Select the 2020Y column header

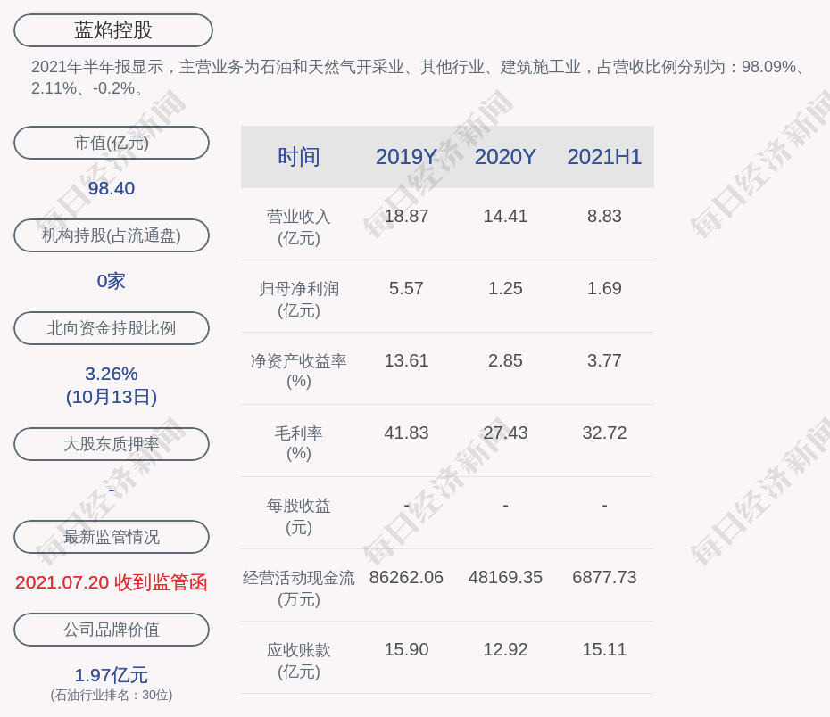click(505, 157)
